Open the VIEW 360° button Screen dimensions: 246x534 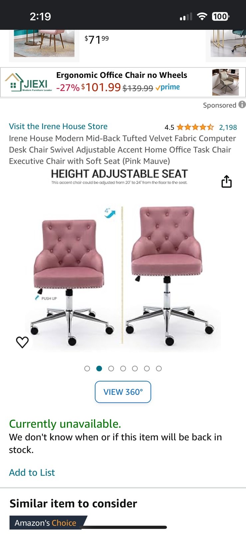123,392
